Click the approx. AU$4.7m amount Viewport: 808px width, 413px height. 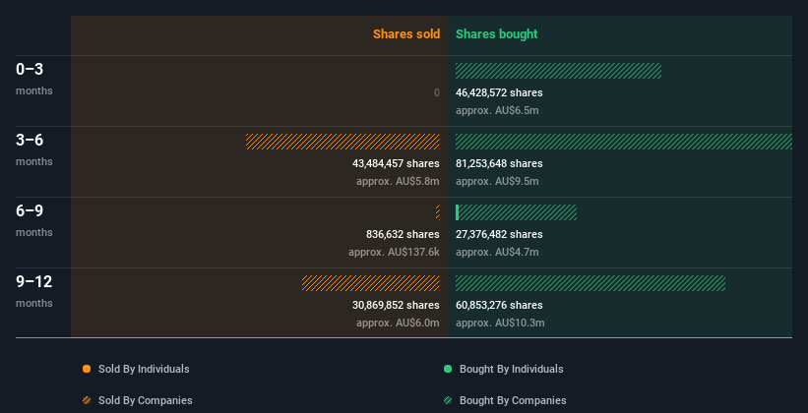(497, 252)
